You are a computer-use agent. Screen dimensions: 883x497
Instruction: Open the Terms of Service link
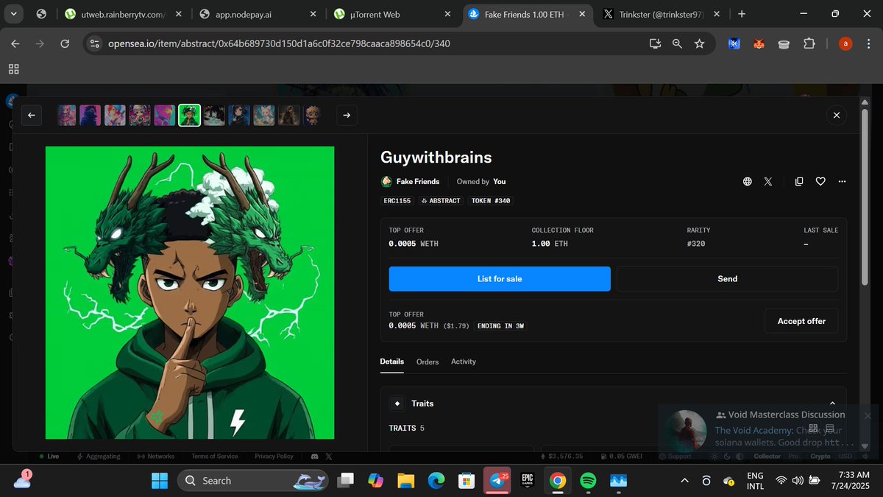point(214,457)
